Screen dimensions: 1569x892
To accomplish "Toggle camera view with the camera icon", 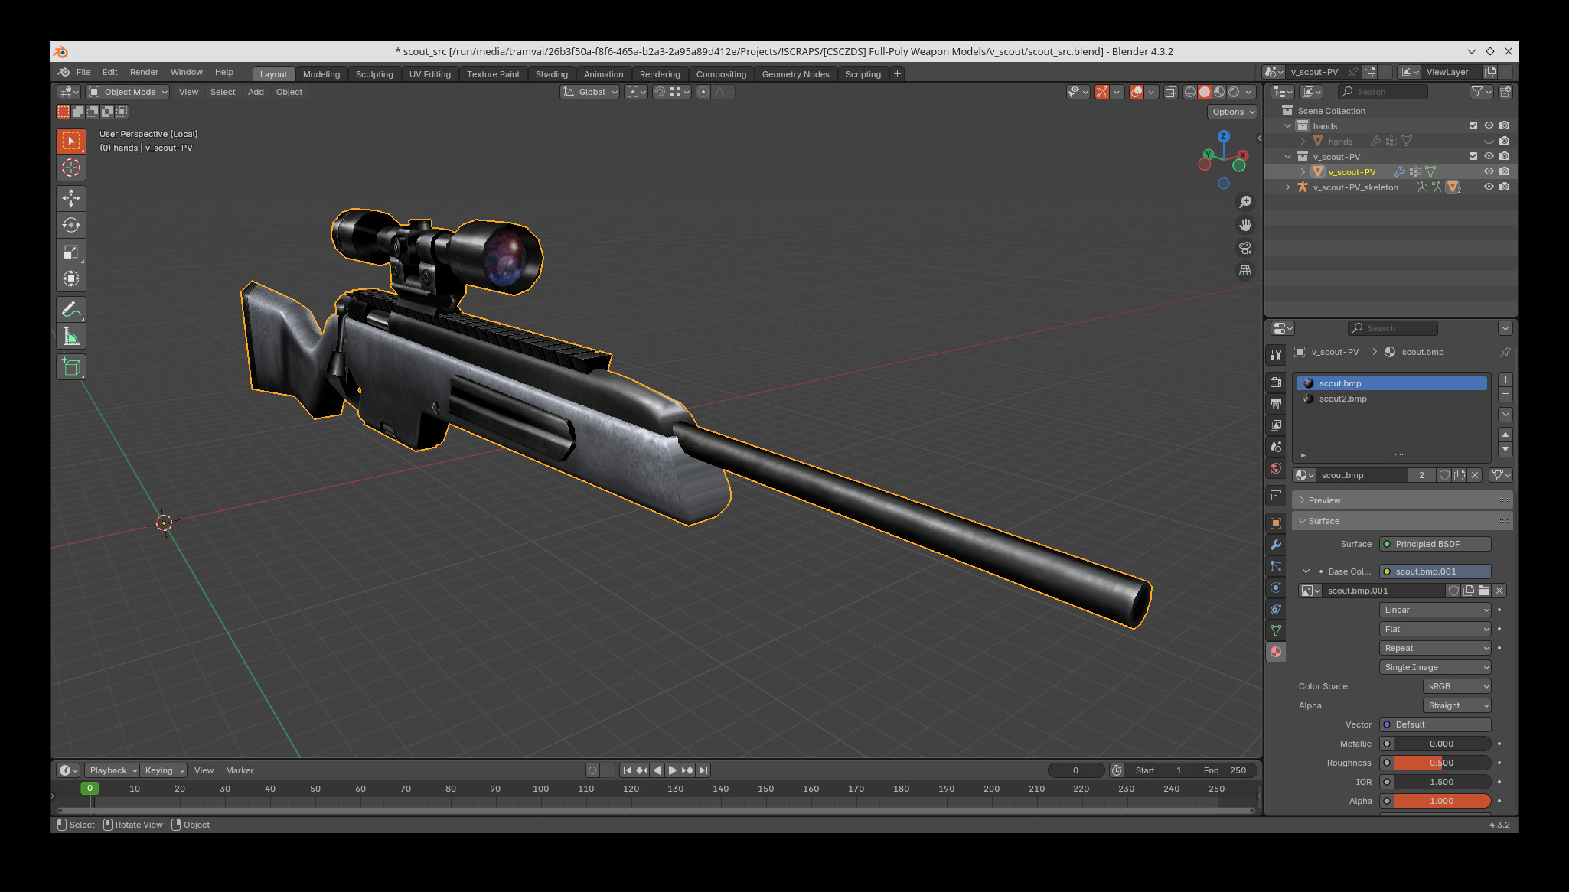I will (x=1245, y=247).
